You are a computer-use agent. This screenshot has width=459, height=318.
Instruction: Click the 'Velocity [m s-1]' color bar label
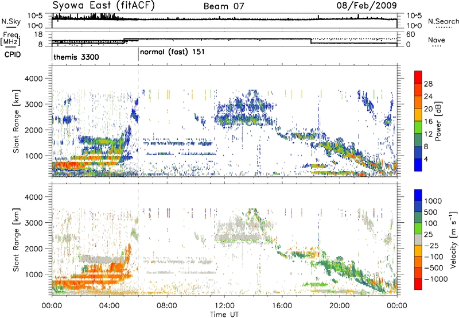[454, 239]
